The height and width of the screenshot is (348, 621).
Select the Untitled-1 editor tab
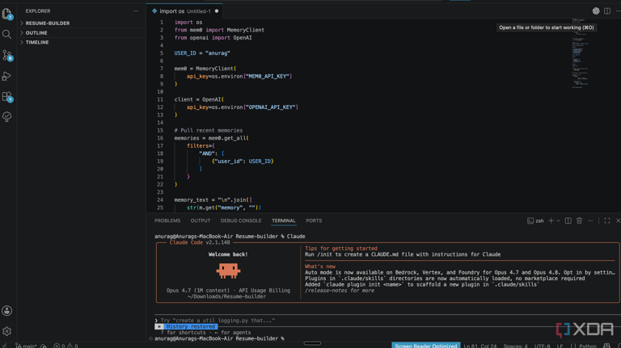(184, 11)
